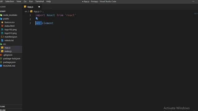198x111 pixels.
Task: Click the JS icon beside index.js
Action: [2, 51]
